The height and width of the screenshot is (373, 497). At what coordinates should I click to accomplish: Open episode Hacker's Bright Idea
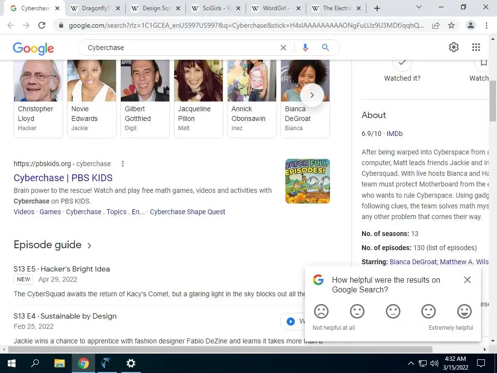pyautogui.click(x=62, y=269)
